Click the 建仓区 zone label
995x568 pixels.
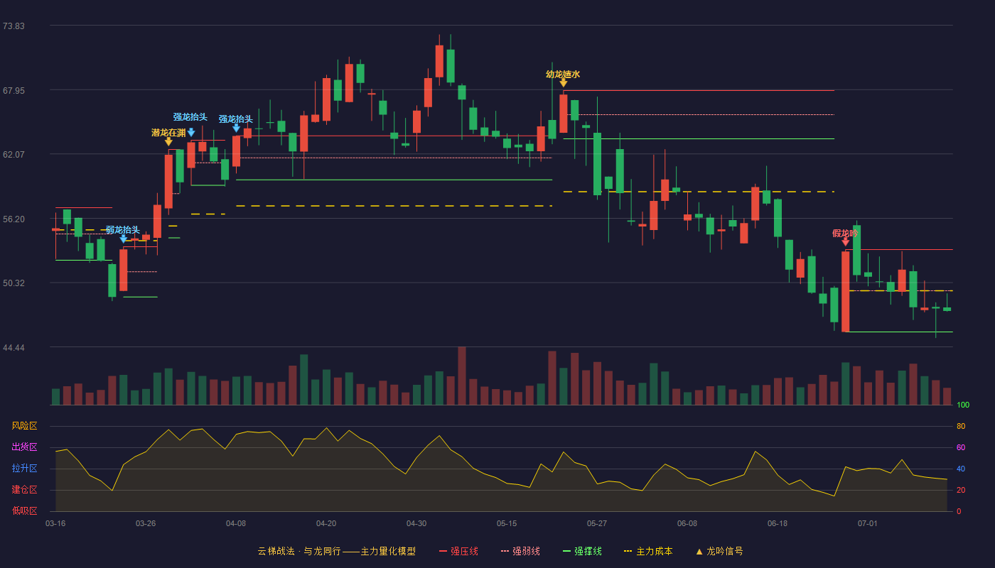pyautogui.click(x=24, y=490)
